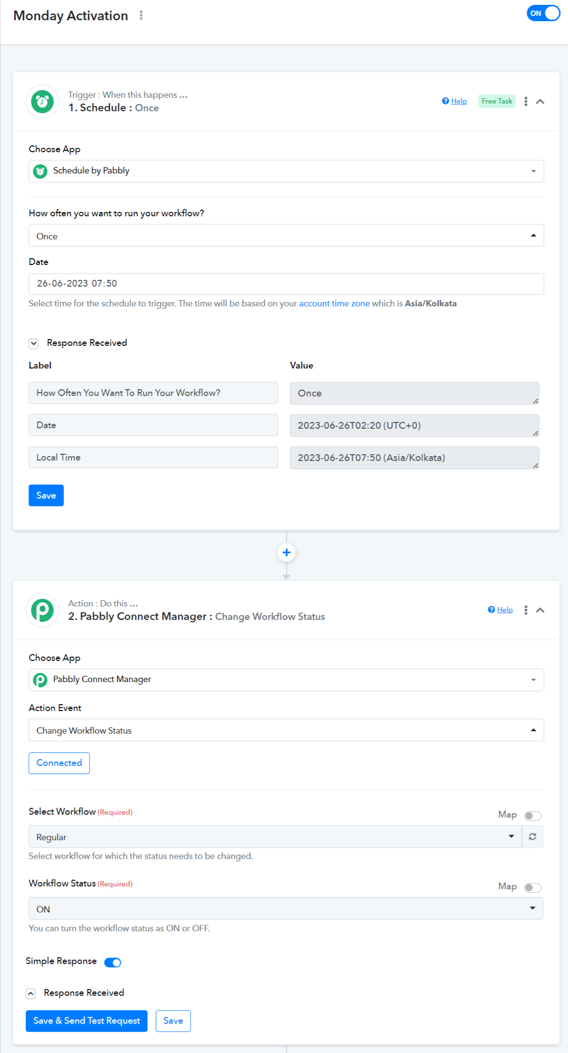Open Pabbly Connect Manager app dropdown
Viewport: 568px width, 1053px height.
286,680
